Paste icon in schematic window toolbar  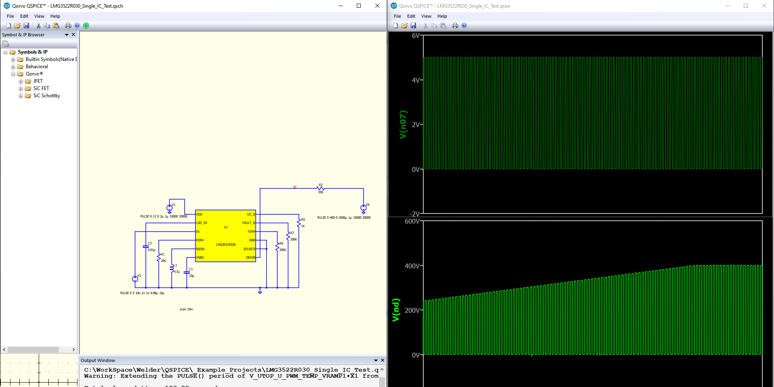tap(56, 25)
